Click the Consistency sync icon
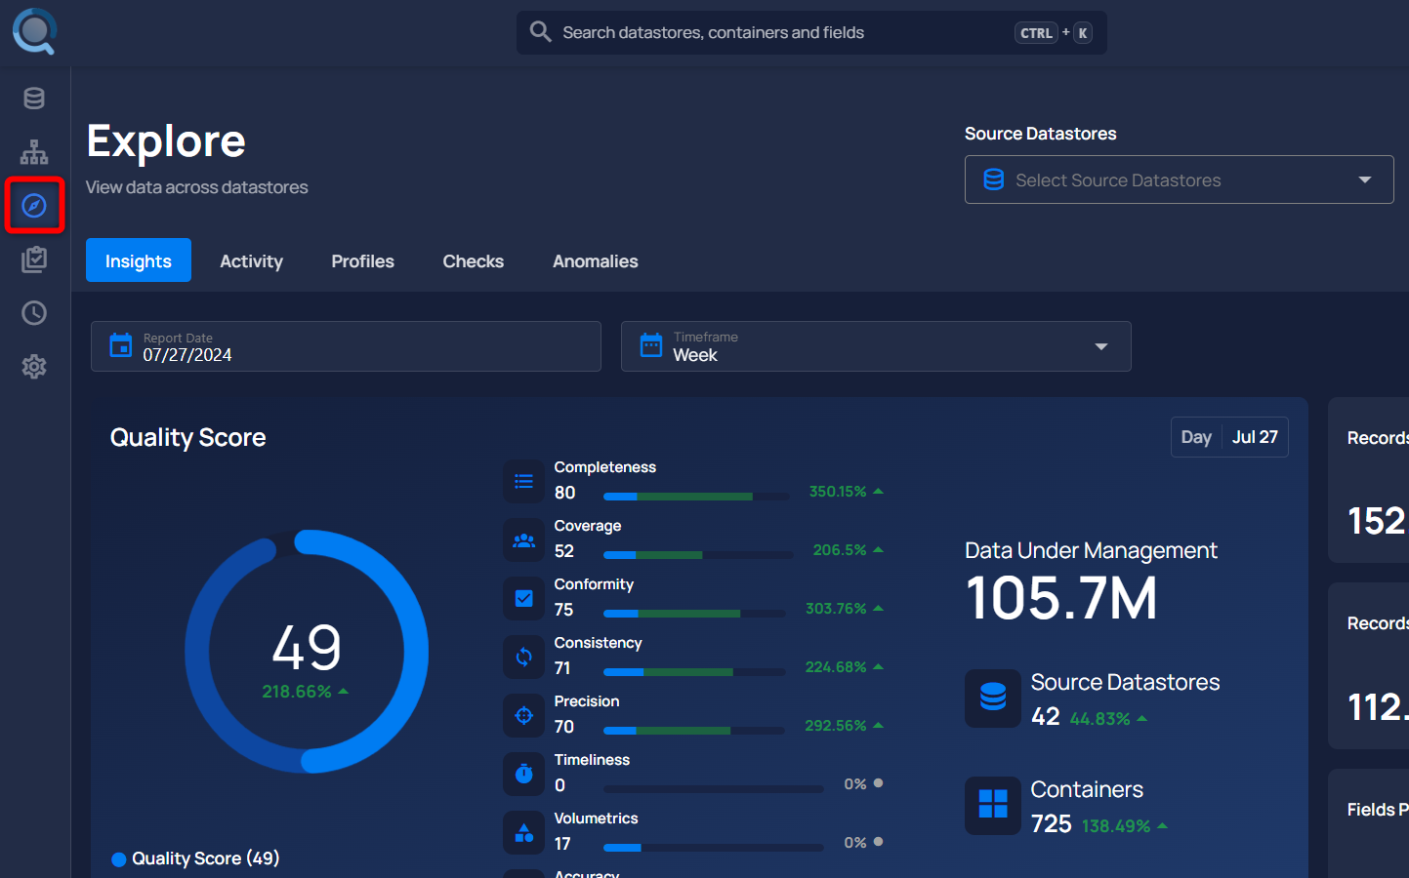 tap(524, 657)
